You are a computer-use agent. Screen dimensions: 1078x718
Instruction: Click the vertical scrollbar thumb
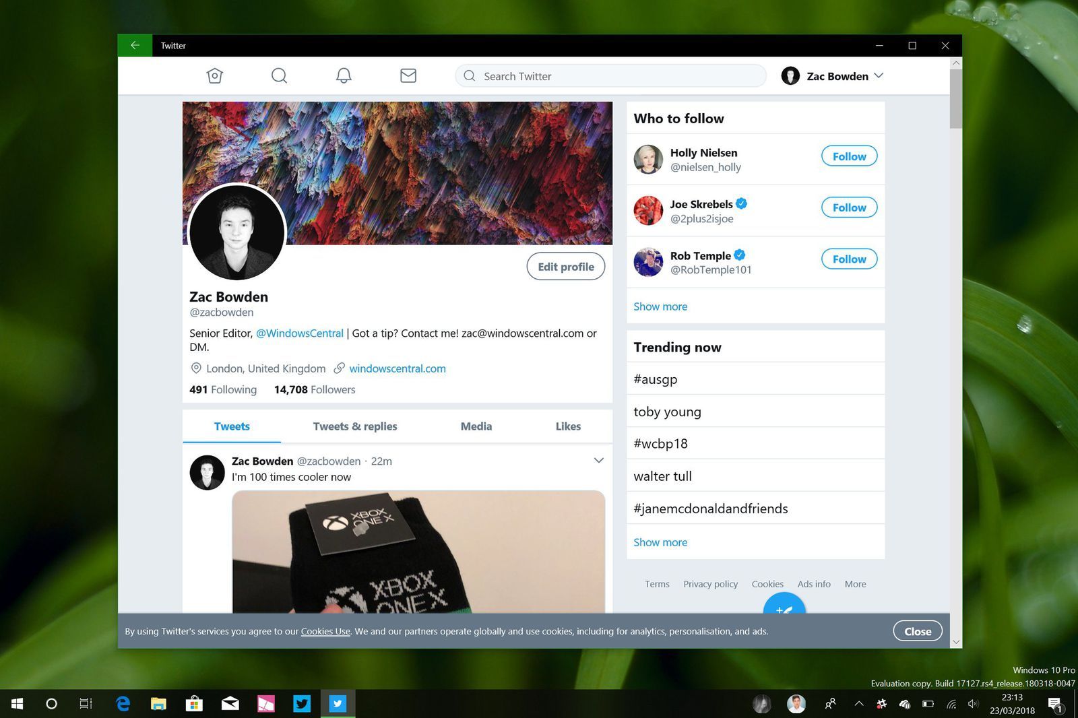955,98
